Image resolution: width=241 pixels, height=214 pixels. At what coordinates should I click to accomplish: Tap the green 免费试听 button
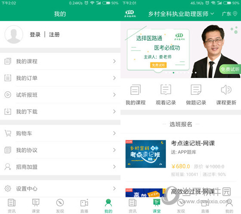(230, 69)
